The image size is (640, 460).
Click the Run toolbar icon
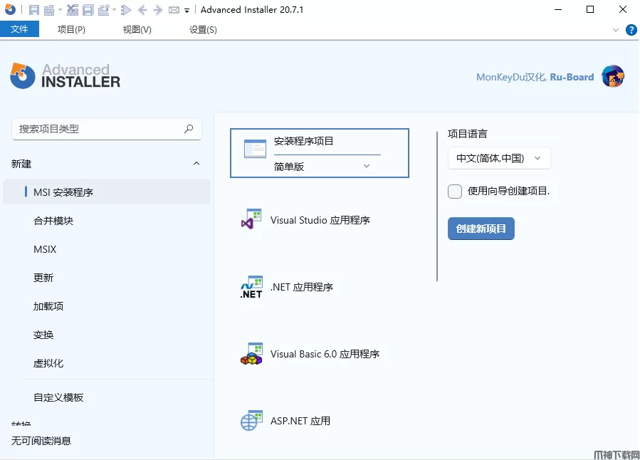tap(126, 10)
